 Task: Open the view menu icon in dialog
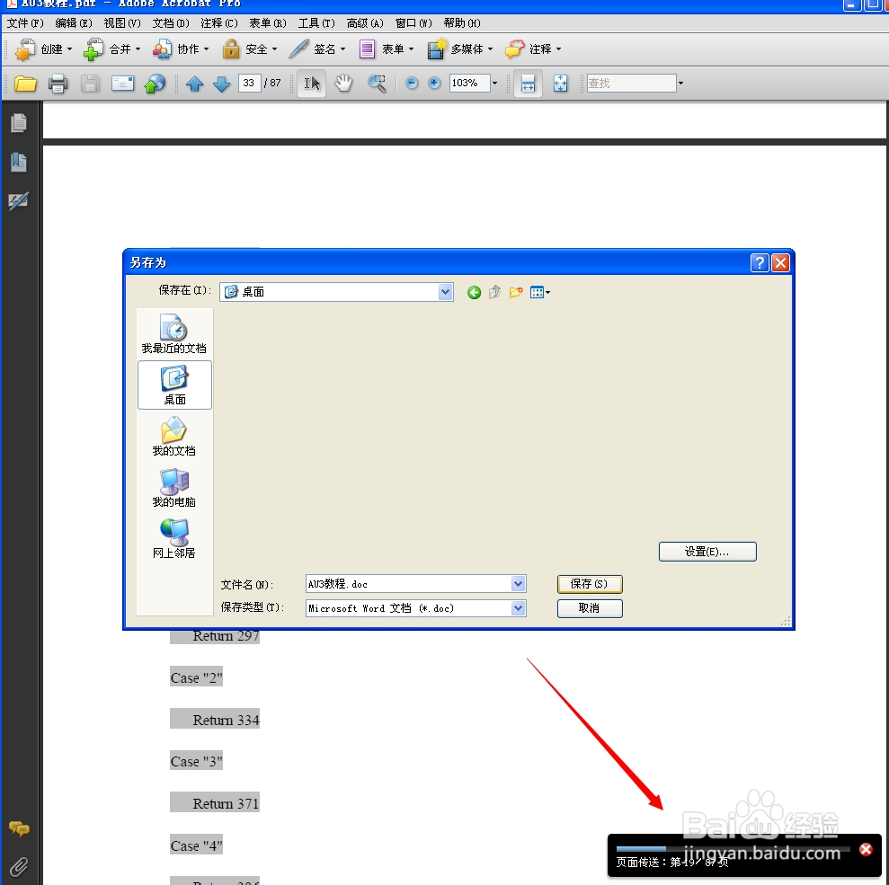(x=539, y=292)
